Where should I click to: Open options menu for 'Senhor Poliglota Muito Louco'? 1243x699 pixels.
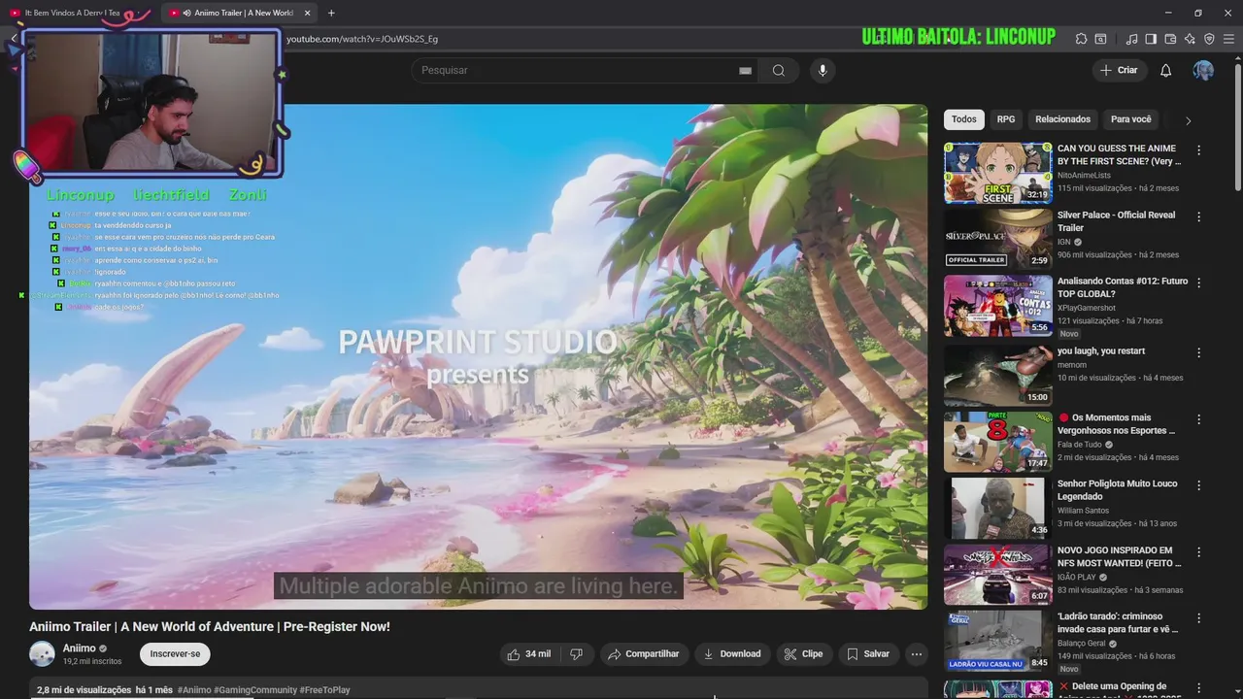(x=1198, y=485)
